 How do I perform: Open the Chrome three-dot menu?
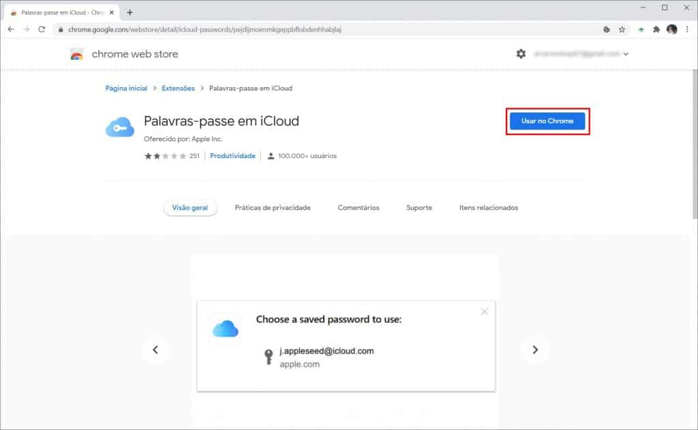click(687, 29)
